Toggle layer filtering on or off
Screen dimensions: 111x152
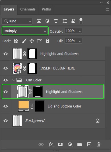[x=81, y=21]
